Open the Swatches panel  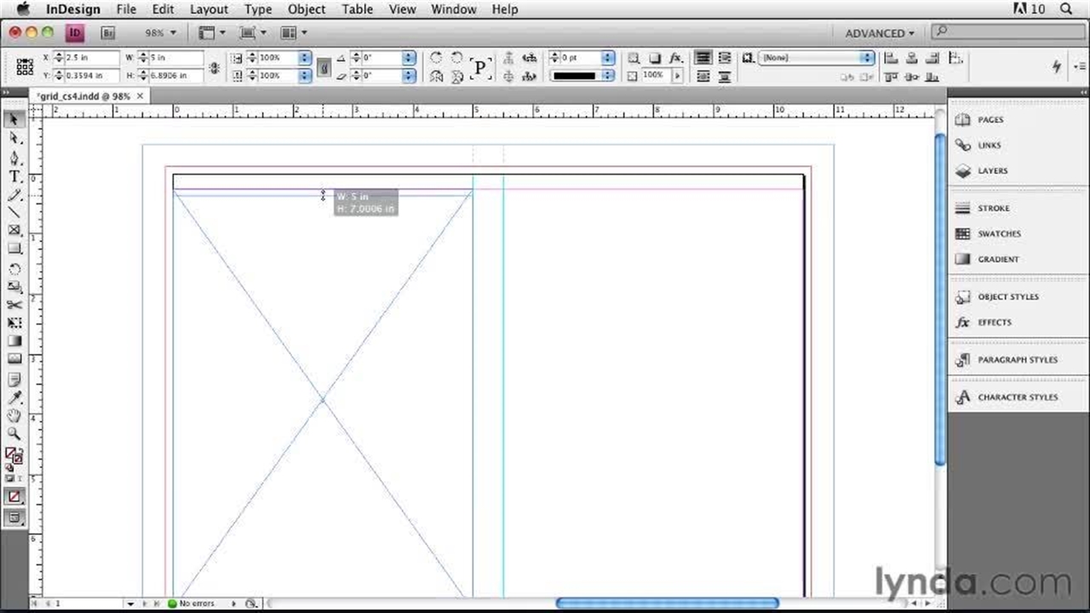998,233
